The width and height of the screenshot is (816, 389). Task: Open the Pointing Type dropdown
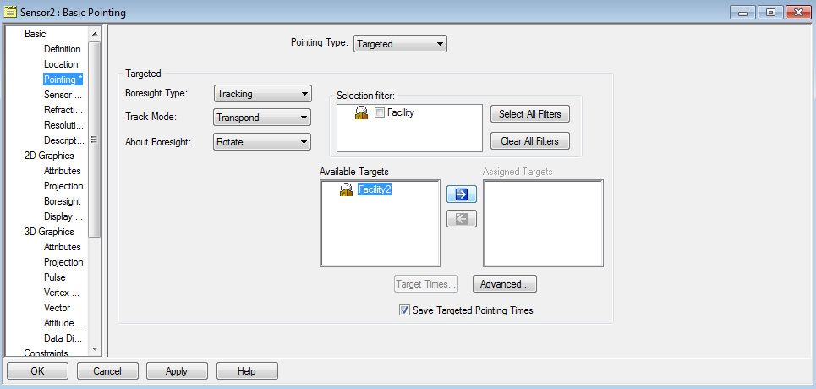[400, 43]
